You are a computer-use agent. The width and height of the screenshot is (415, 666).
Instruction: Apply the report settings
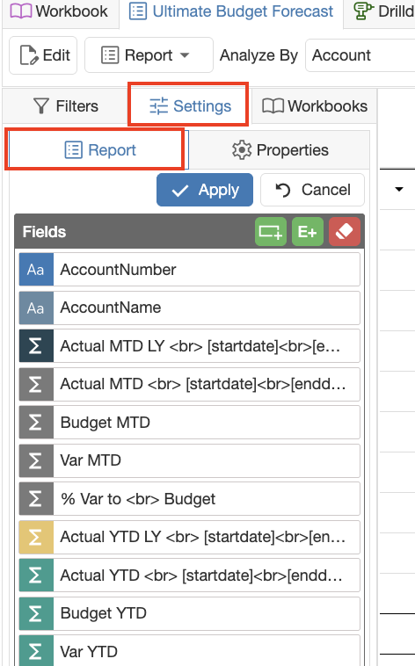(x=205, y=190)
